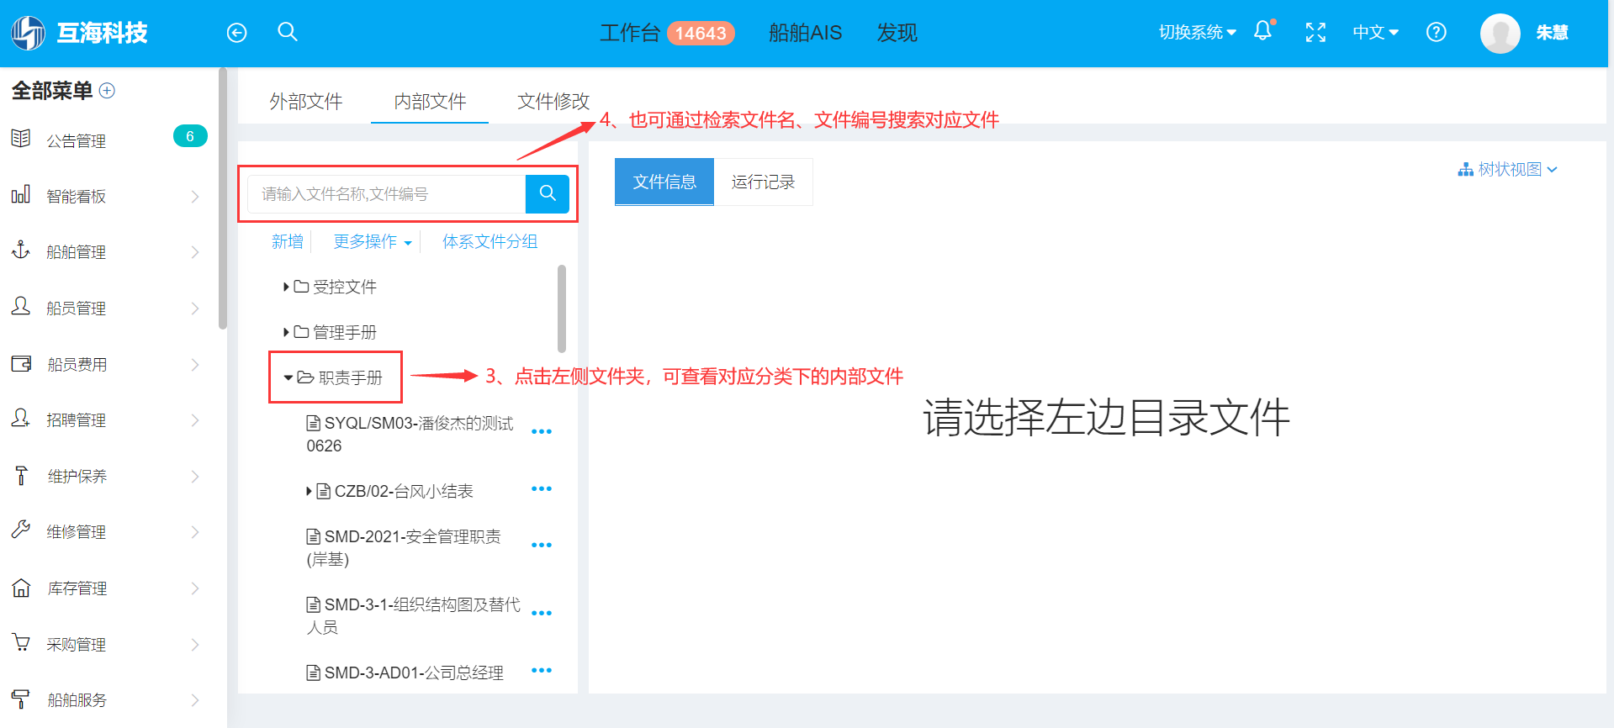Click the 全部菜单 heading
The image size is (1614, 728).
(52, 90)
